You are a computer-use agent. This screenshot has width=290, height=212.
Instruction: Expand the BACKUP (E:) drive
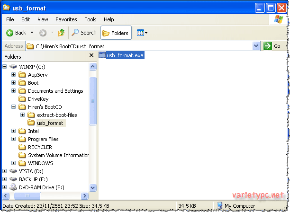[x=5, y=179]
